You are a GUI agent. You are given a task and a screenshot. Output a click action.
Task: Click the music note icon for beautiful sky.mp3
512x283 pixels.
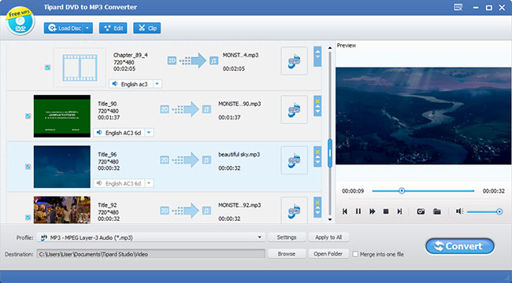tap(206, 160)
